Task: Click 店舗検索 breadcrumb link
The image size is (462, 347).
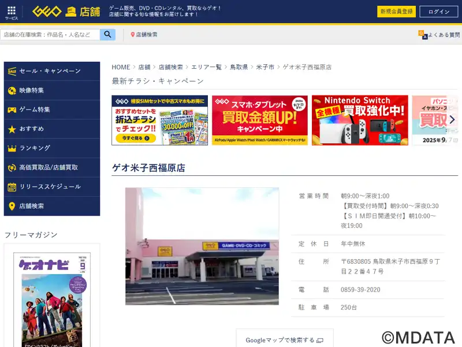Action: coord(170,67)
